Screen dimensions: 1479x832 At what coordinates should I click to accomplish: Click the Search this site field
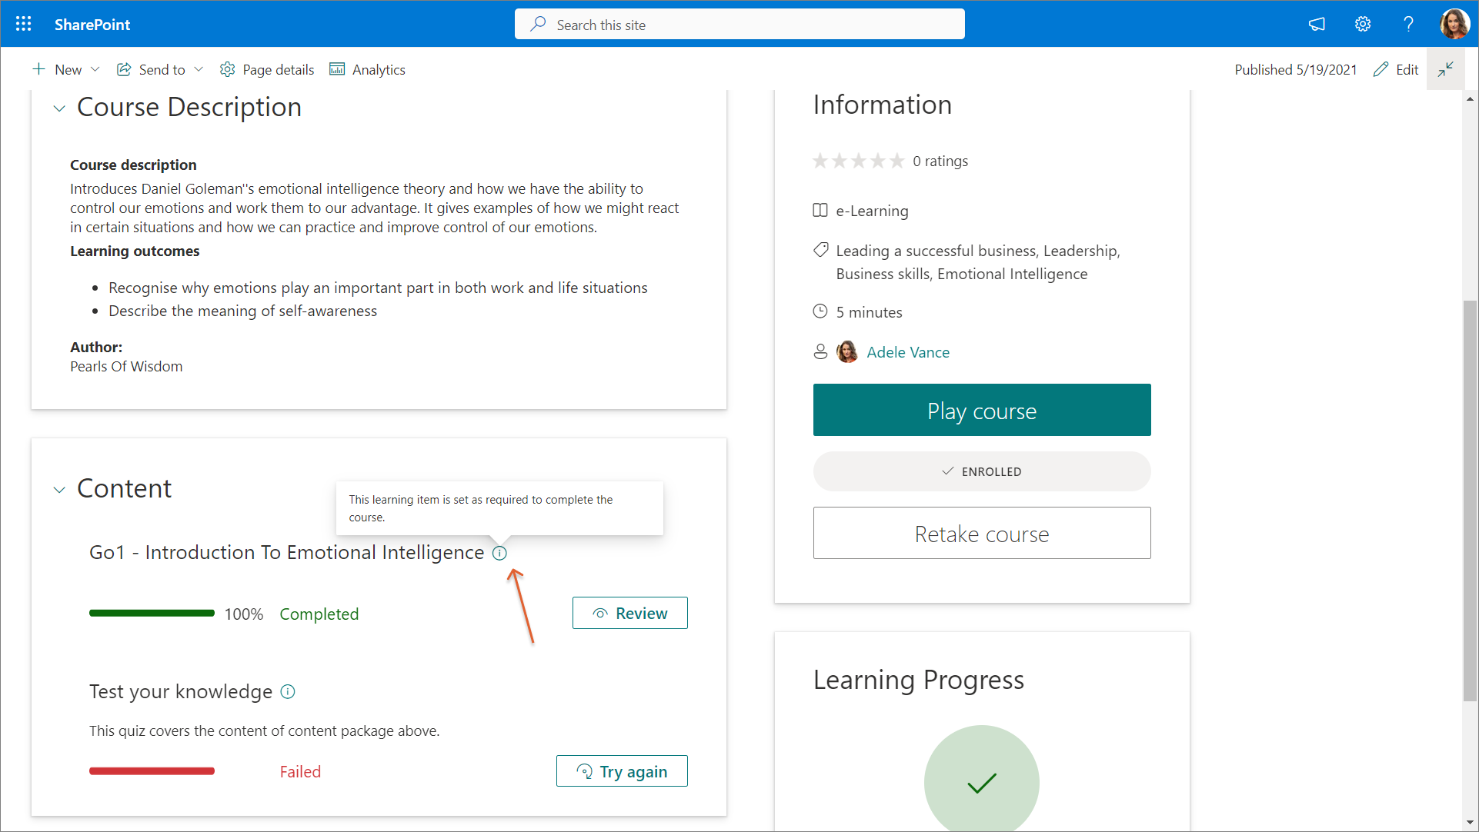739,25
